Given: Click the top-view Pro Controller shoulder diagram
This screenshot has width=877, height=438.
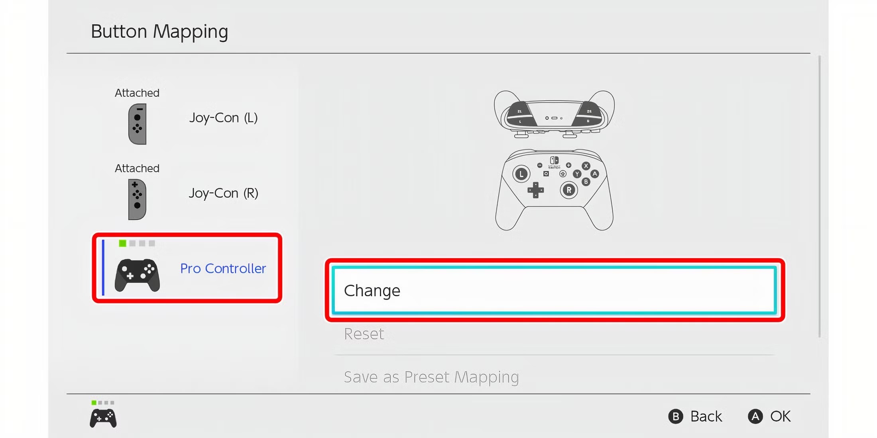Looking at the screenshot, I should click(x=554, y=114).
